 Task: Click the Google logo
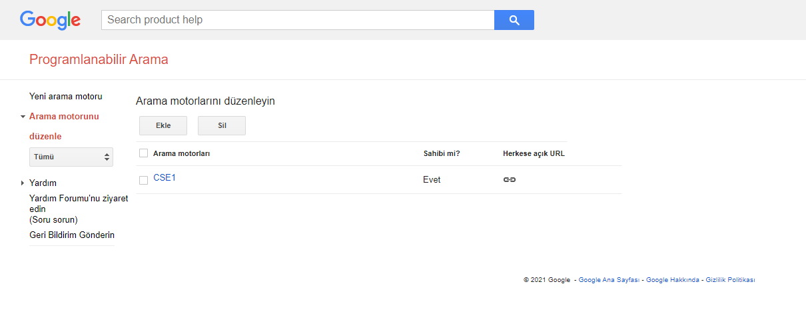(x=50, y=20)
